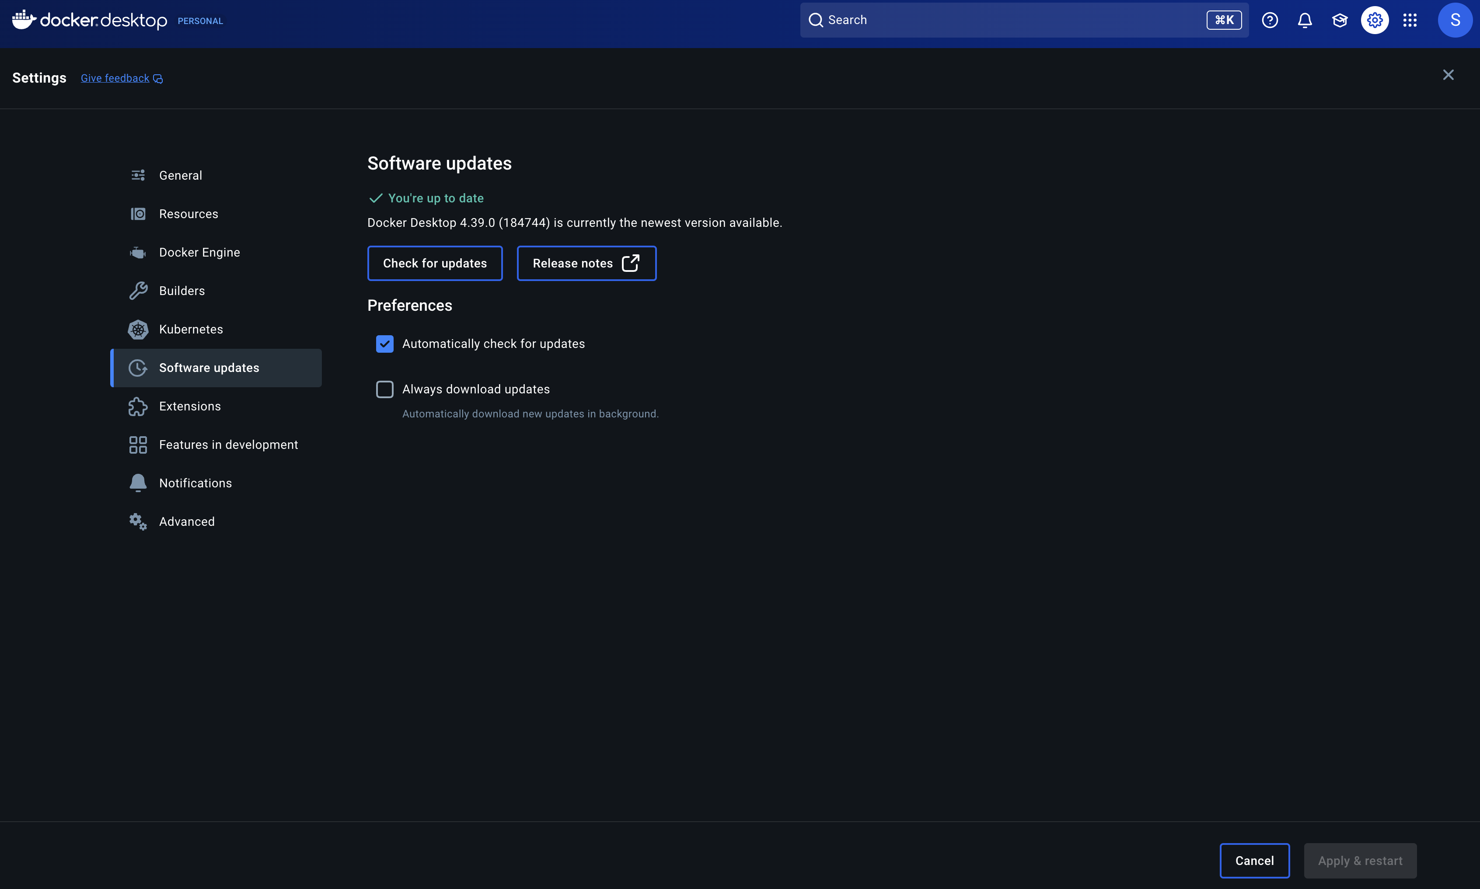Click the feedback chat bubble icon
Image resolution: width=1480 pixels, height=889 pixels.
click(157, 79)
